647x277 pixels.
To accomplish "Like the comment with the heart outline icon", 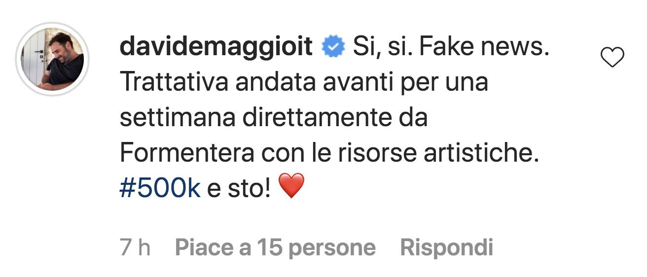I will tap(613, 58).
